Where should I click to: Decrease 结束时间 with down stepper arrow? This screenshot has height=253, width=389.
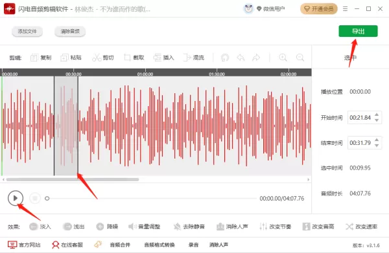(x=377, y=146)
